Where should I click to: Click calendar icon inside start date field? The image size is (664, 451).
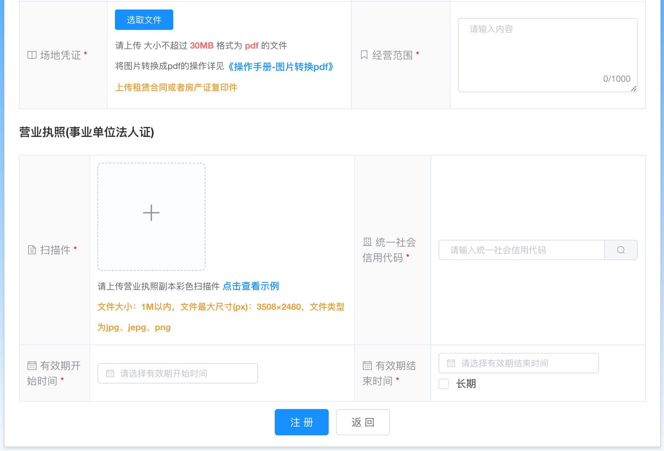point(110,373)
